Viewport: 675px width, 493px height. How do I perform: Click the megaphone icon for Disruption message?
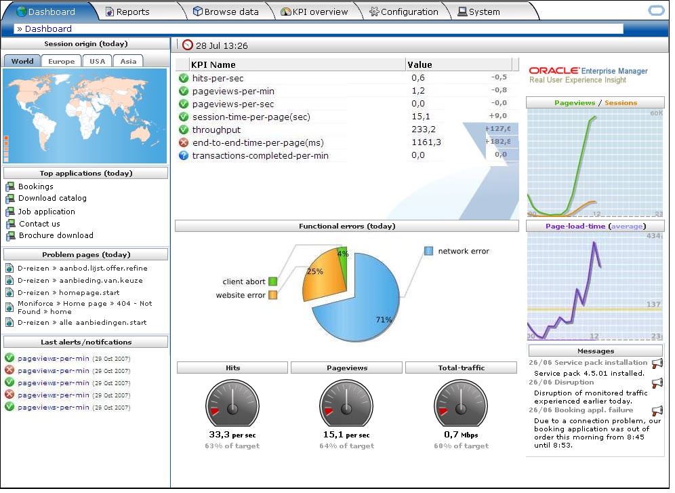point(657,382)
